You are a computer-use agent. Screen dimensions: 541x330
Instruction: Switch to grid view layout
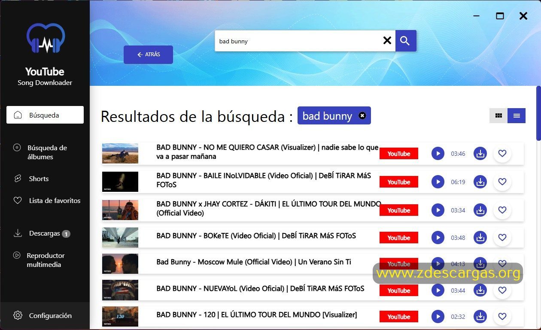click(x=498, y=115)
